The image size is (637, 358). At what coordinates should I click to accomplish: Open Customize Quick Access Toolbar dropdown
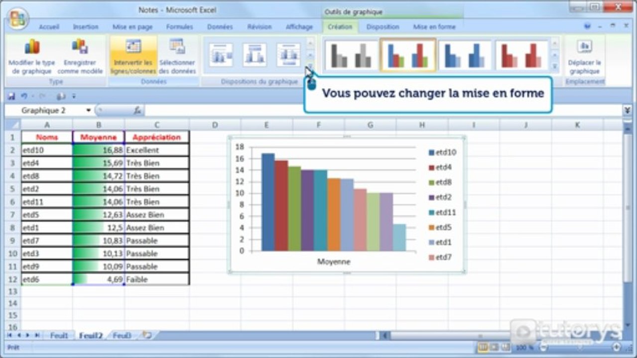point(74,96)
